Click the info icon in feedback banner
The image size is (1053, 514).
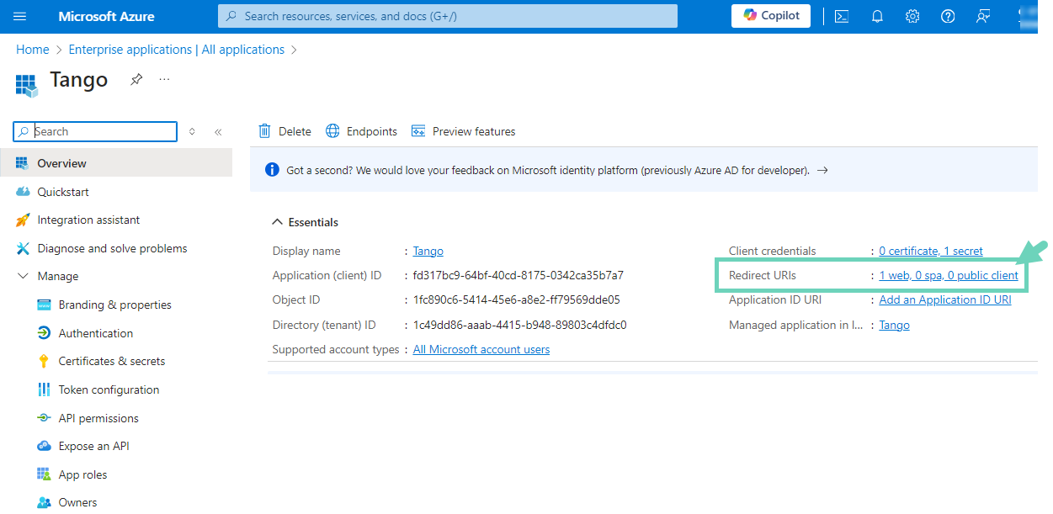tap(272, 170)
